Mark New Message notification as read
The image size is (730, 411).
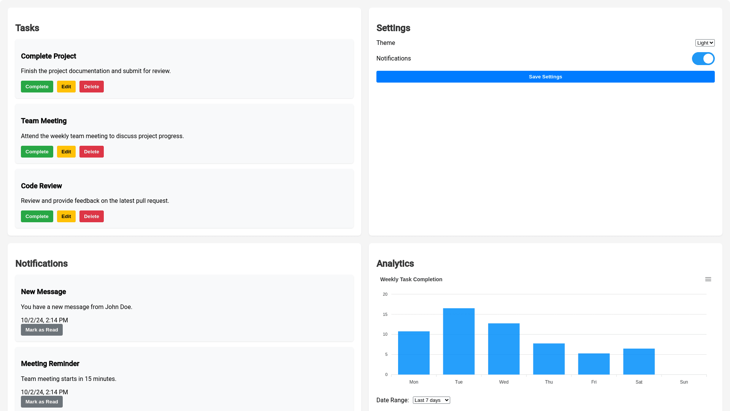(42, 330)
